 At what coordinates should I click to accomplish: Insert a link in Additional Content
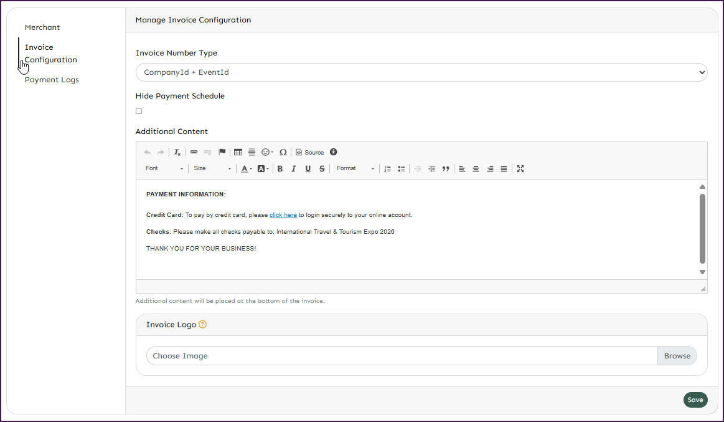(x=194, y=153)
